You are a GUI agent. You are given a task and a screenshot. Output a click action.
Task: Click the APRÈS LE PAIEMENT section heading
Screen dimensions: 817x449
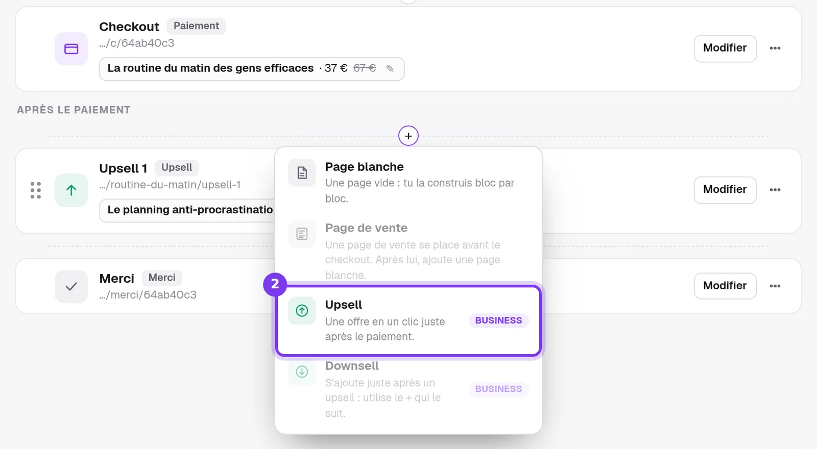pyautogui.click(x=74, y=110)
